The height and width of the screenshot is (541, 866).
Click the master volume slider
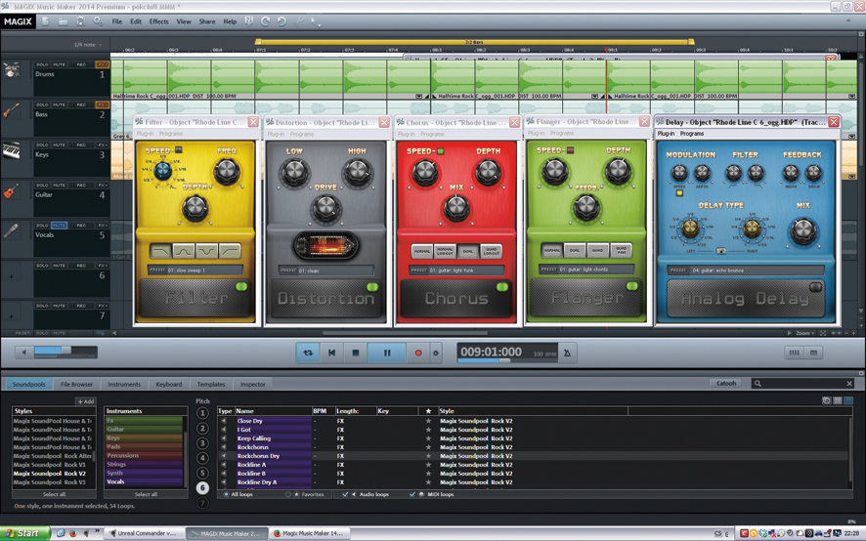tap(65, 352)
